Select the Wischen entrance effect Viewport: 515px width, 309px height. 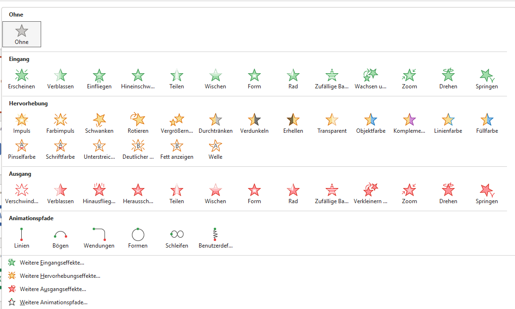coord(216,78)
